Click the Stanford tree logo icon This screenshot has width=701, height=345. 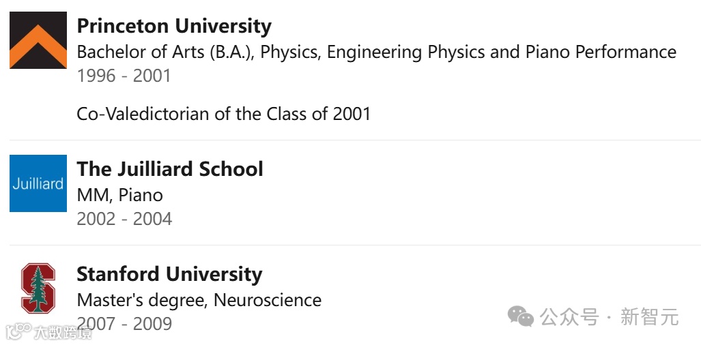point(38,288)
